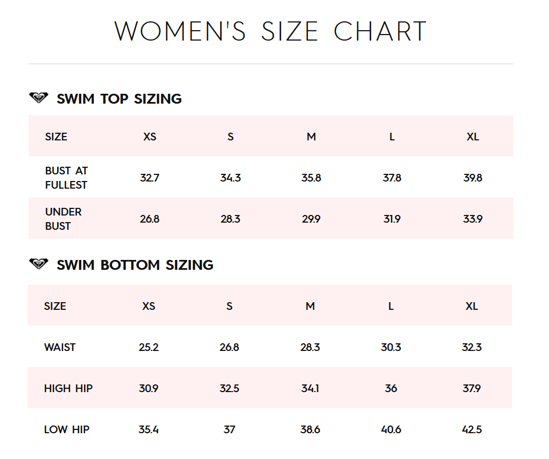Click the High Hip row label
The height and width of the screenshot is (459, 549).
(68, 388)
